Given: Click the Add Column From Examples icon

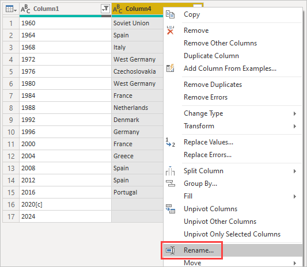Looking at the screenshot, I should 170,68.
